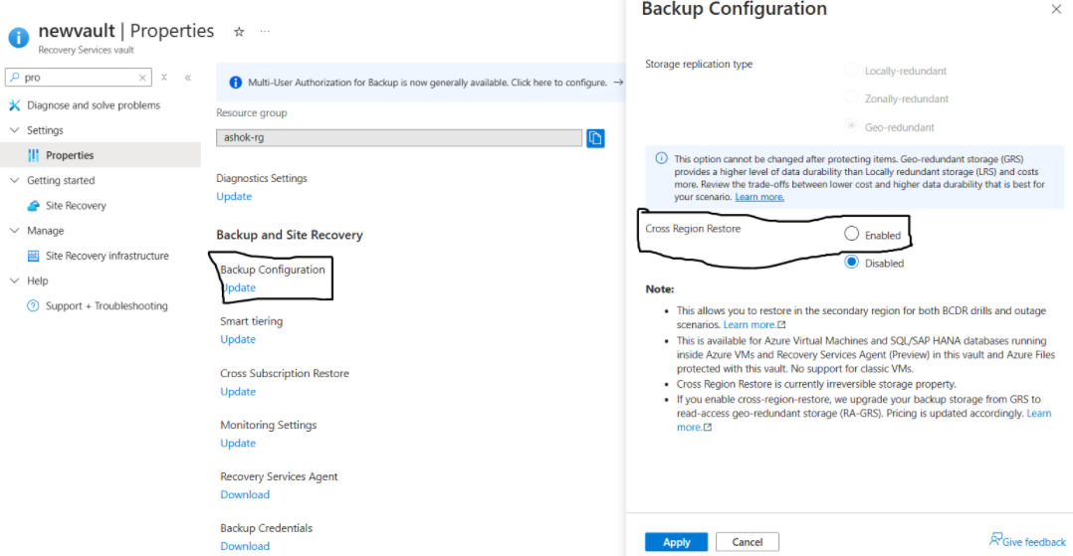Image resolution: width=1073 pixels, height=556 pixels.
Task: Click the Properties bars icon in sidebar
Action: click(x=33, y=155)
